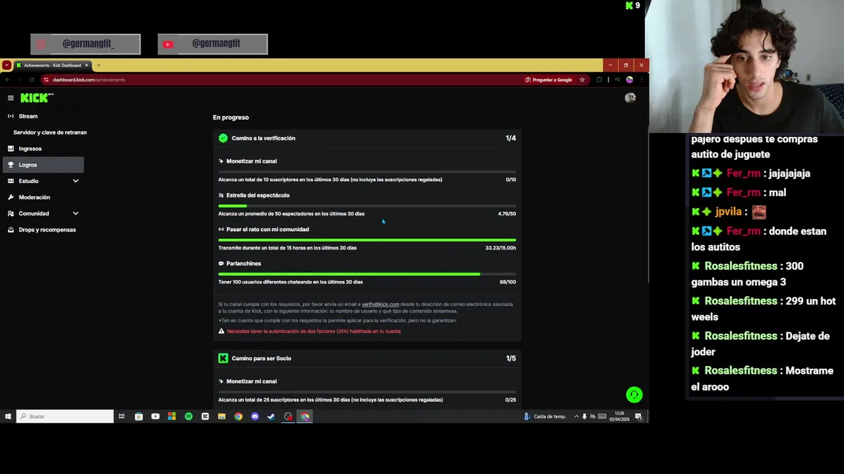Open the browser extensions puzzle icon
Image resolution: width=844 pixels, height=474 pixels.
[x=599, y=80]
